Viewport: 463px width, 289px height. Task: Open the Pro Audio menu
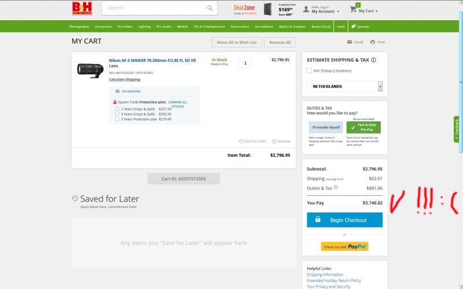pos(164,27)
